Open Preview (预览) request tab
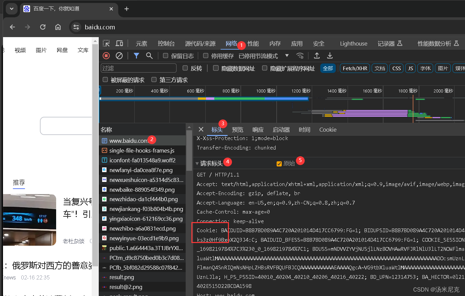465x296 pixels. 237,130
